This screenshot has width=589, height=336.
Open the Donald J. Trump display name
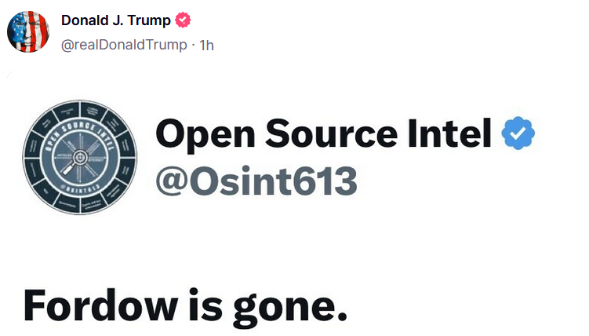pyautogui.click(x=116, y=20)
